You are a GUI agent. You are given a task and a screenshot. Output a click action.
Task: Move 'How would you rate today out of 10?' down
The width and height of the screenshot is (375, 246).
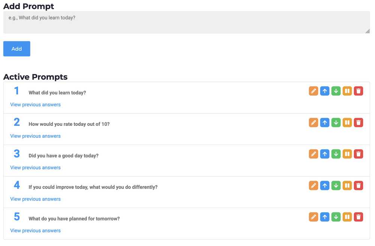click(x=336, y=122)
